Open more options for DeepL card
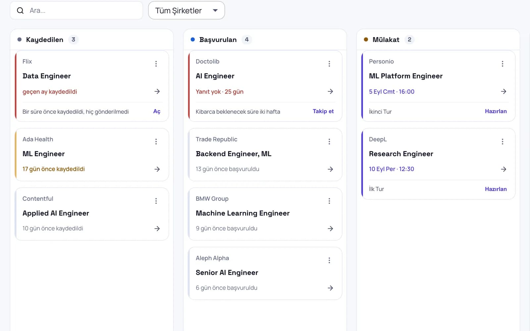This screenshot has height=331, width=530. coord(503,142)
